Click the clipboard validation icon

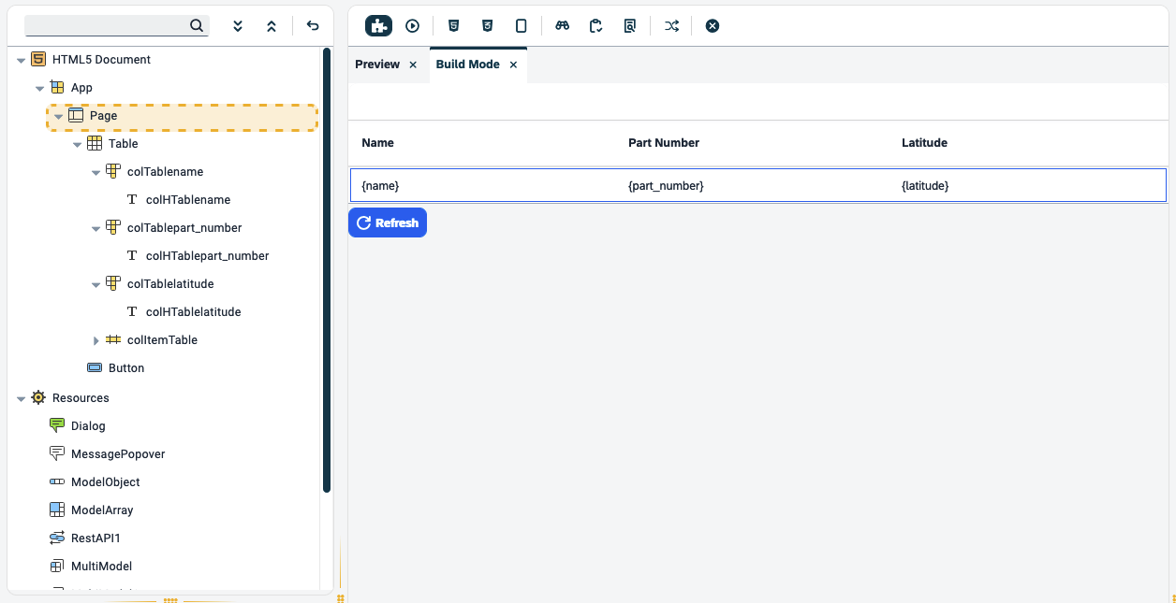click(595, 25)
